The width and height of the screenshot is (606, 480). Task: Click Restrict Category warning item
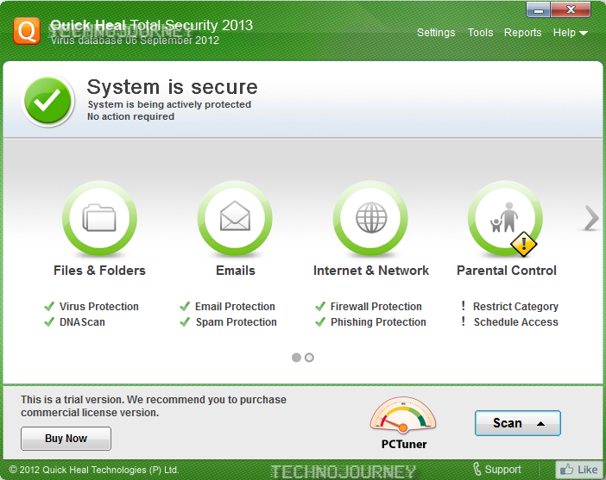tap(510, 307)
